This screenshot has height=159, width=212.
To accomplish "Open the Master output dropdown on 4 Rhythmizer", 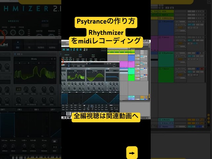I will coord(180,31).
